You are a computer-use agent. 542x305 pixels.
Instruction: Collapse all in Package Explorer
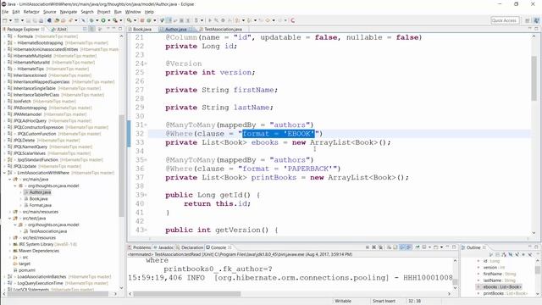85,29
